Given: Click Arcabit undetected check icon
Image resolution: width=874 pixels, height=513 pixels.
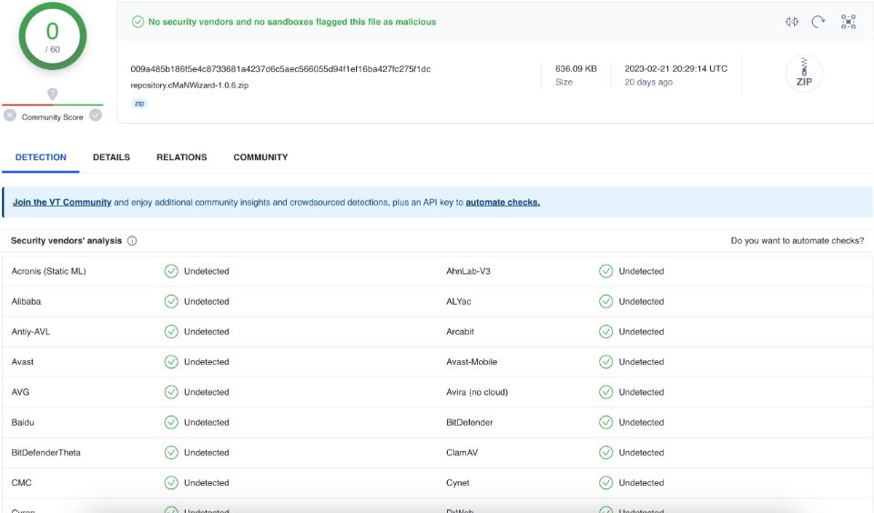Looking at the screenshot, I should click(x=606, y=331).
